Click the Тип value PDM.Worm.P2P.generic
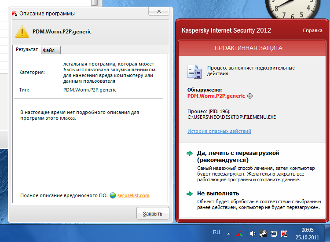 tap(90, 90)
